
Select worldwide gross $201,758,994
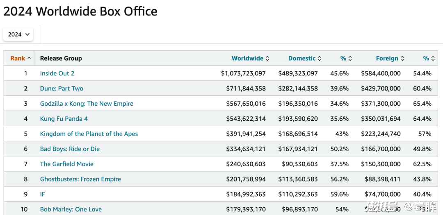coord(246,179)
